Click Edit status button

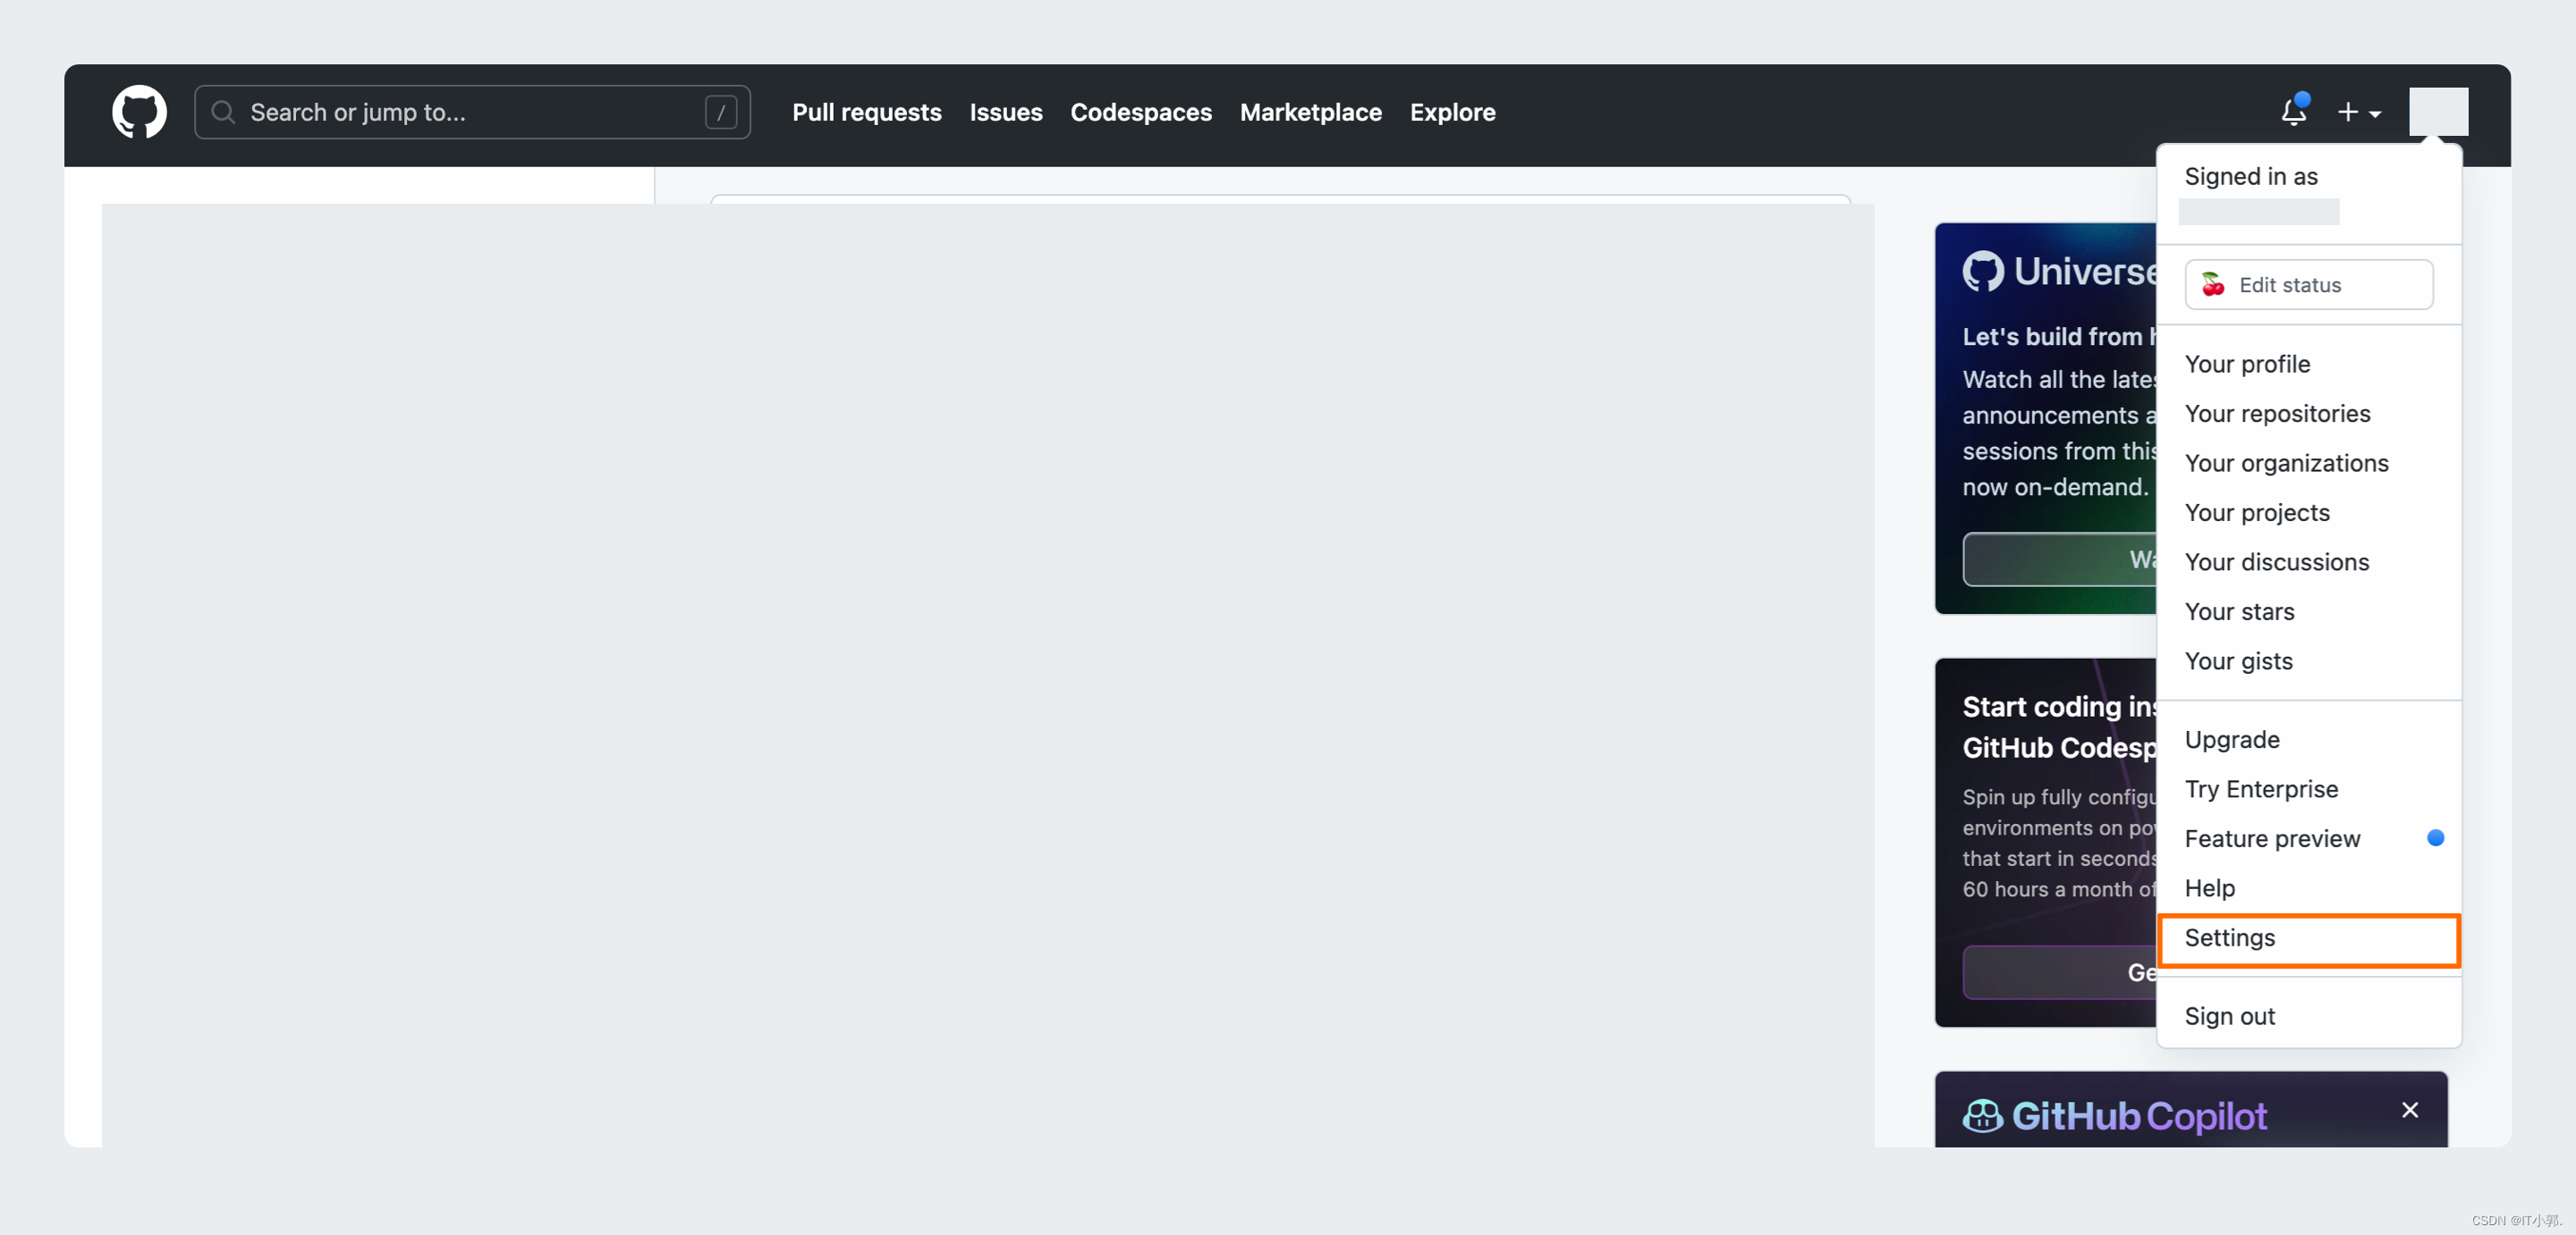pyautogui.click(x=2308, y=285)
